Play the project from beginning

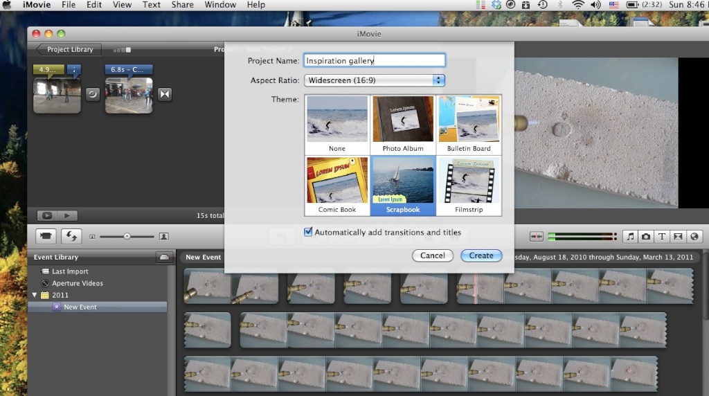coord(67,215)
